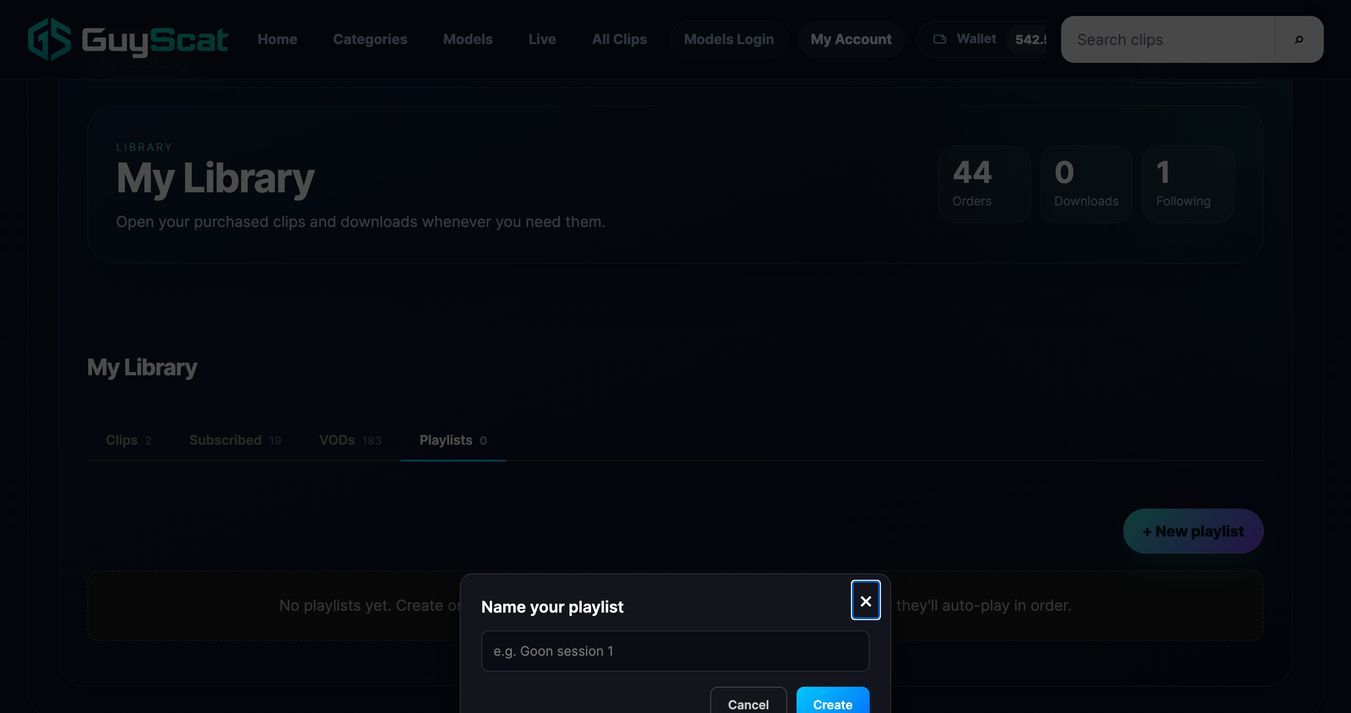This screenshot has height=713, width=1351.
Task: Open the Models nav item
Action: (x=467, y=39)
